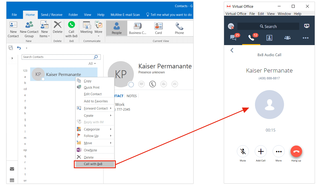Click Delete in the ribbon
This screenshot has height=185, width=320.
(x=58, y=28)
